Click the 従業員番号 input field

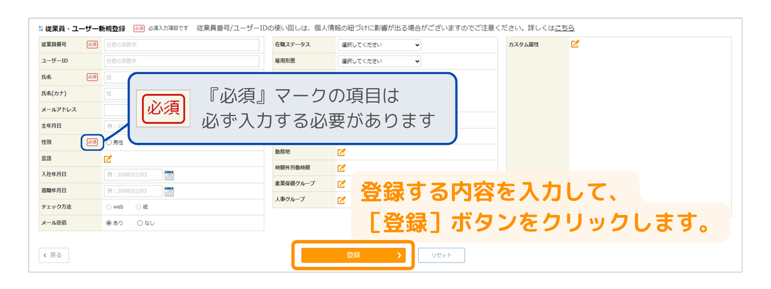pyautogui.click(x=181, y=45)
